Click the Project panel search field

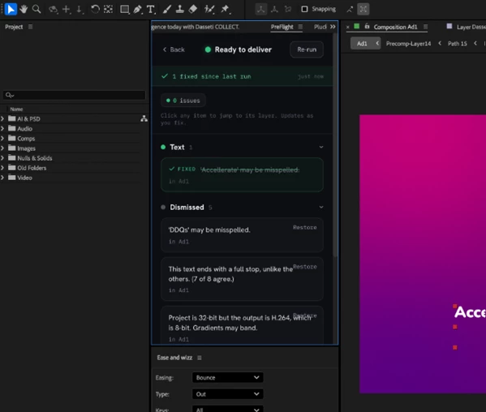coord(74,95)
